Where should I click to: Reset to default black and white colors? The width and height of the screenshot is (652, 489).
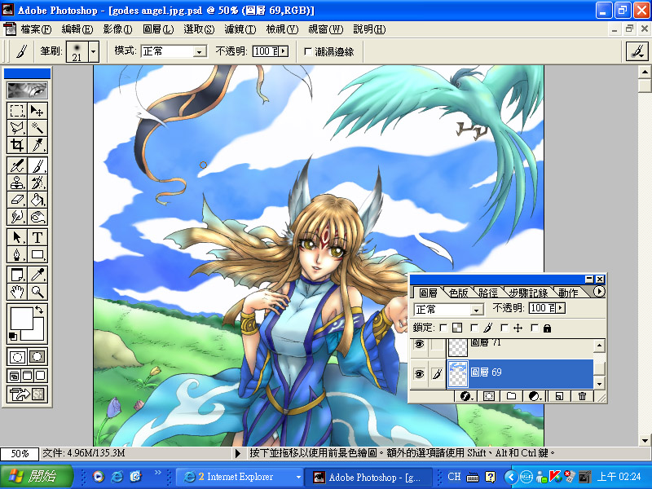click(x=12, y=337)
